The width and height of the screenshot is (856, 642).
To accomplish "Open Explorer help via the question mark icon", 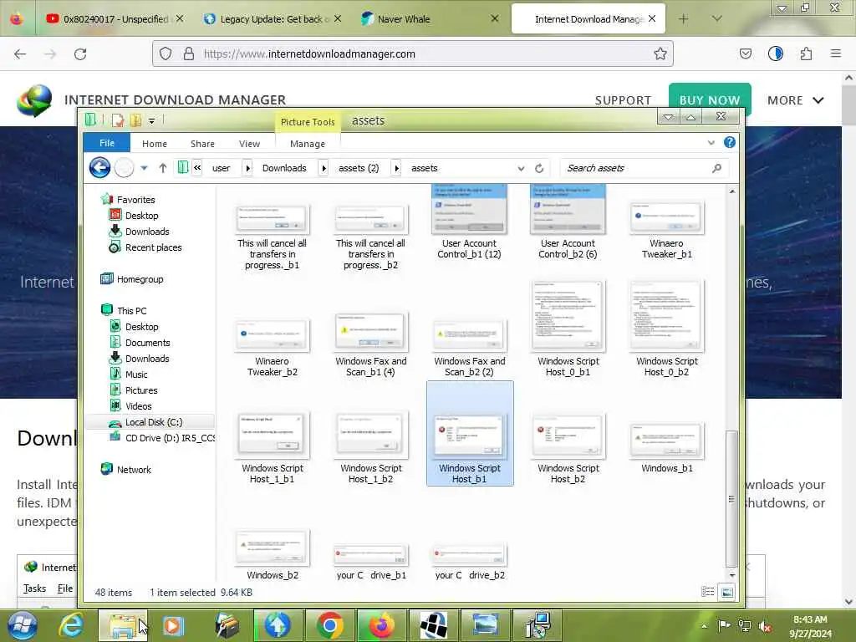I will (729, 142).
